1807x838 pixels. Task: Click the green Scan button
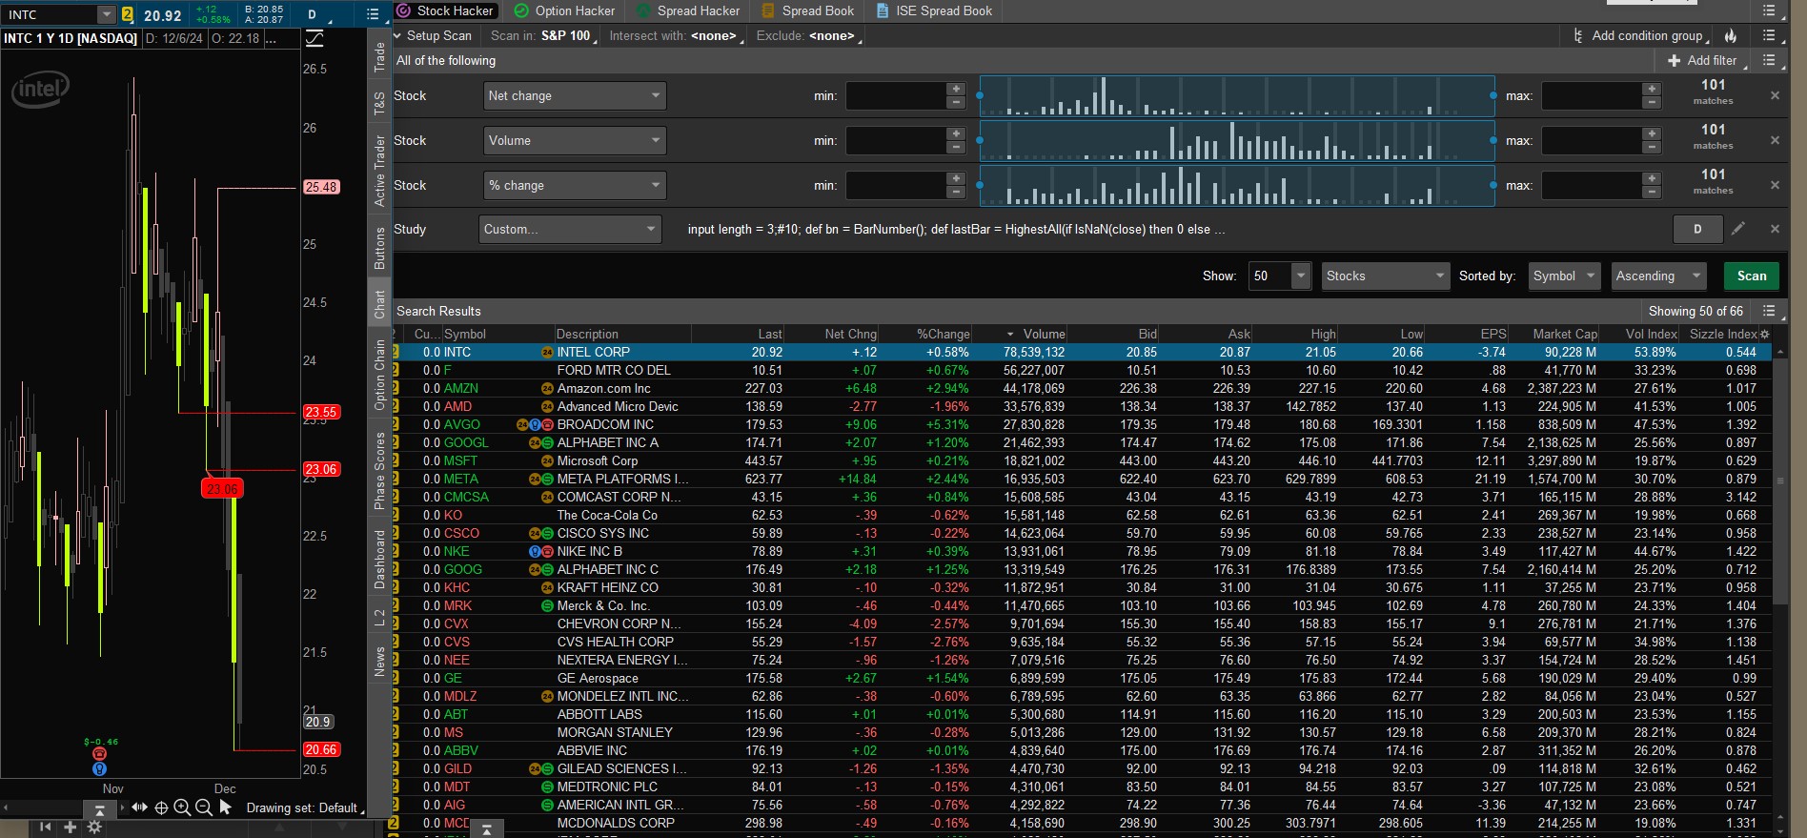(1752, 276)
